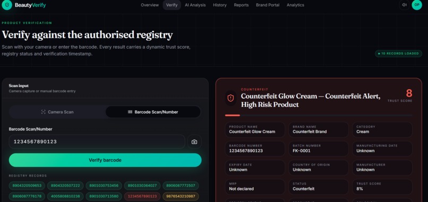This screenshot has width=428, height=202.
Task: Click the Status Counterfeit cell
Action: click(x=319, y=187)
